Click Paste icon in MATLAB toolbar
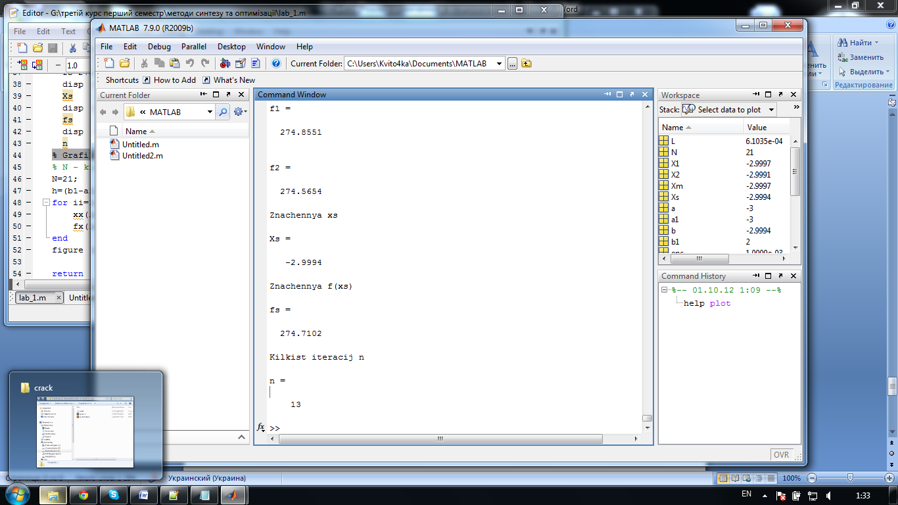Image resolution: width=898 pixels, height=505 pixels. [174, 63]
